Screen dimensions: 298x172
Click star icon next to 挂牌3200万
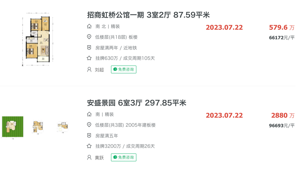pos(89,146)
